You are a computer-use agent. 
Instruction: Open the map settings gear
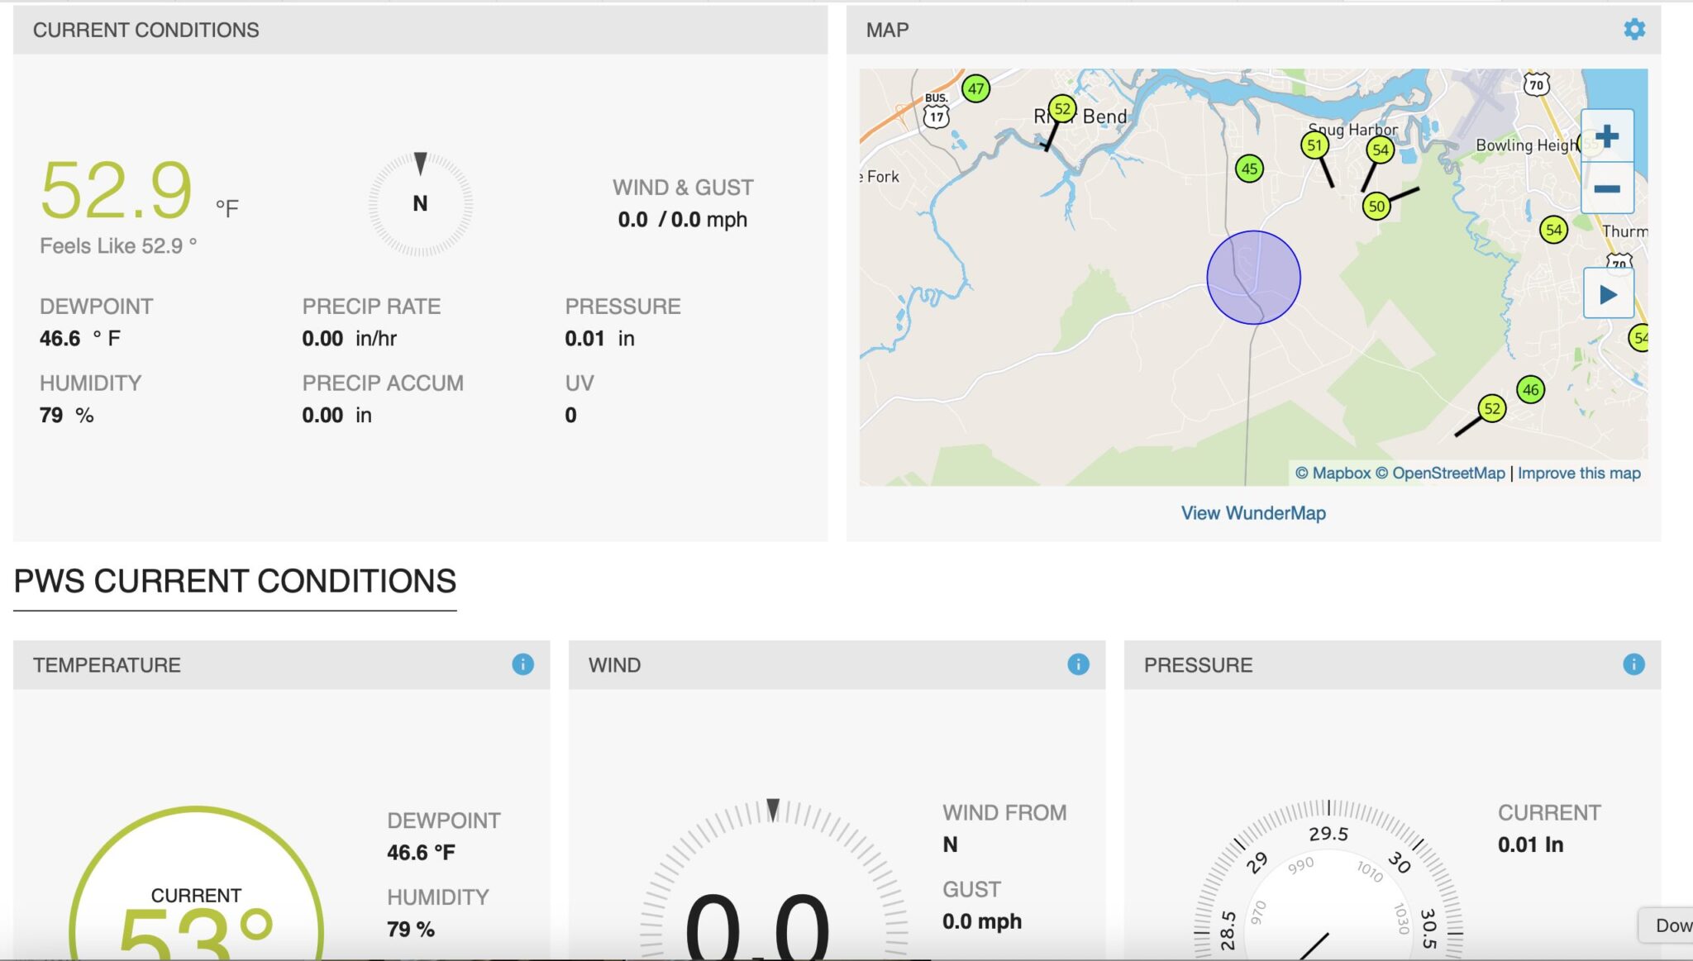pyautogui.click(x=1633, y=29)
